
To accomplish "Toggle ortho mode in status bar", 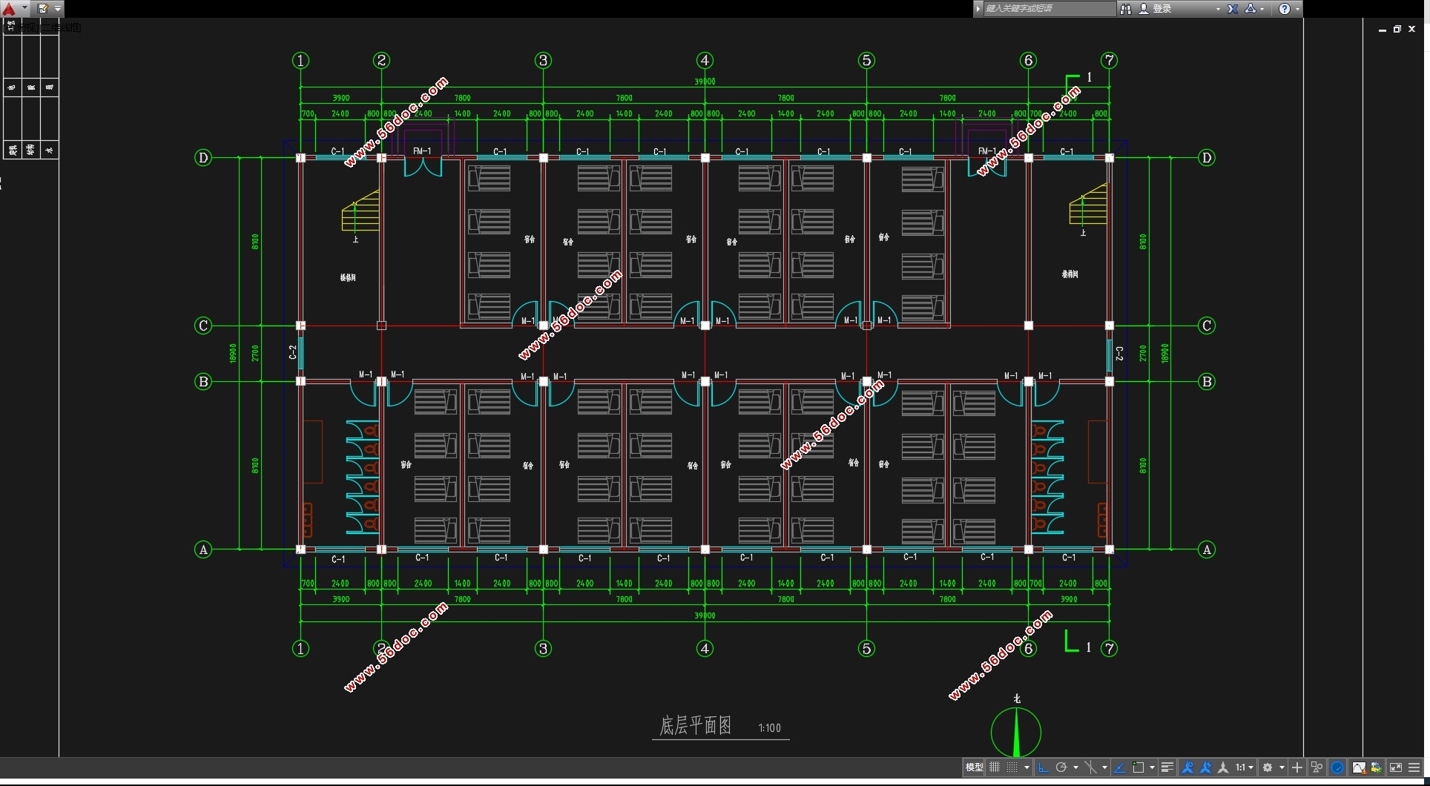I will (x=1044, y=767).
